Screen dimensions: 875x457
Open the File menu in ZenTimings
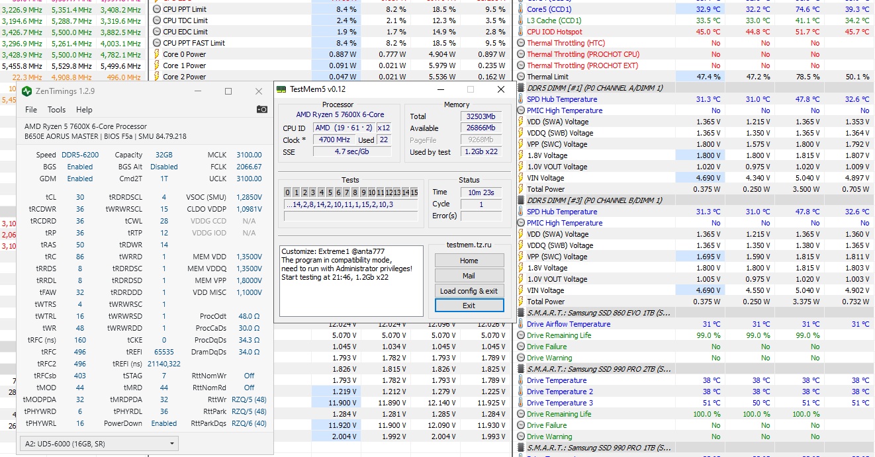point(31,110)
